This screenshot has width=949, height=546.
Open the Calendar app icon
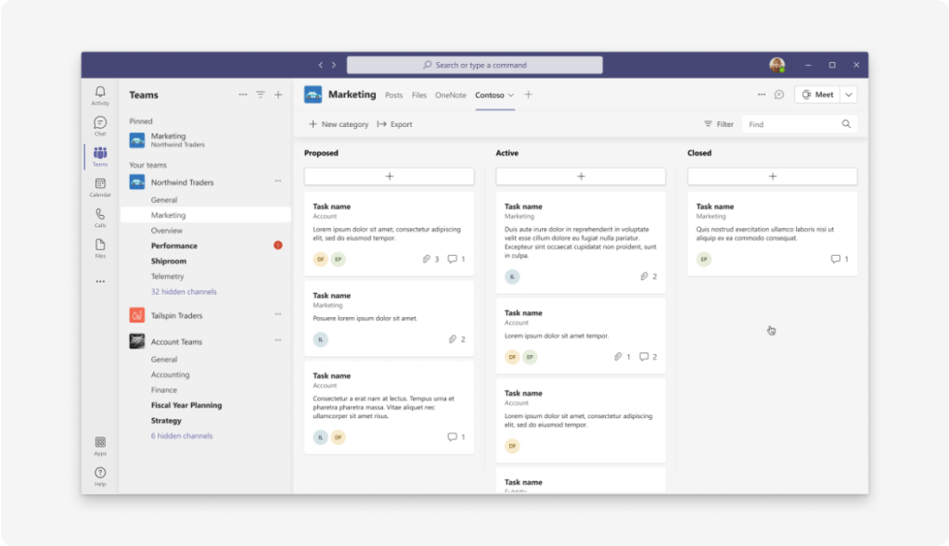pyautogui.click(x=100, y=186)
